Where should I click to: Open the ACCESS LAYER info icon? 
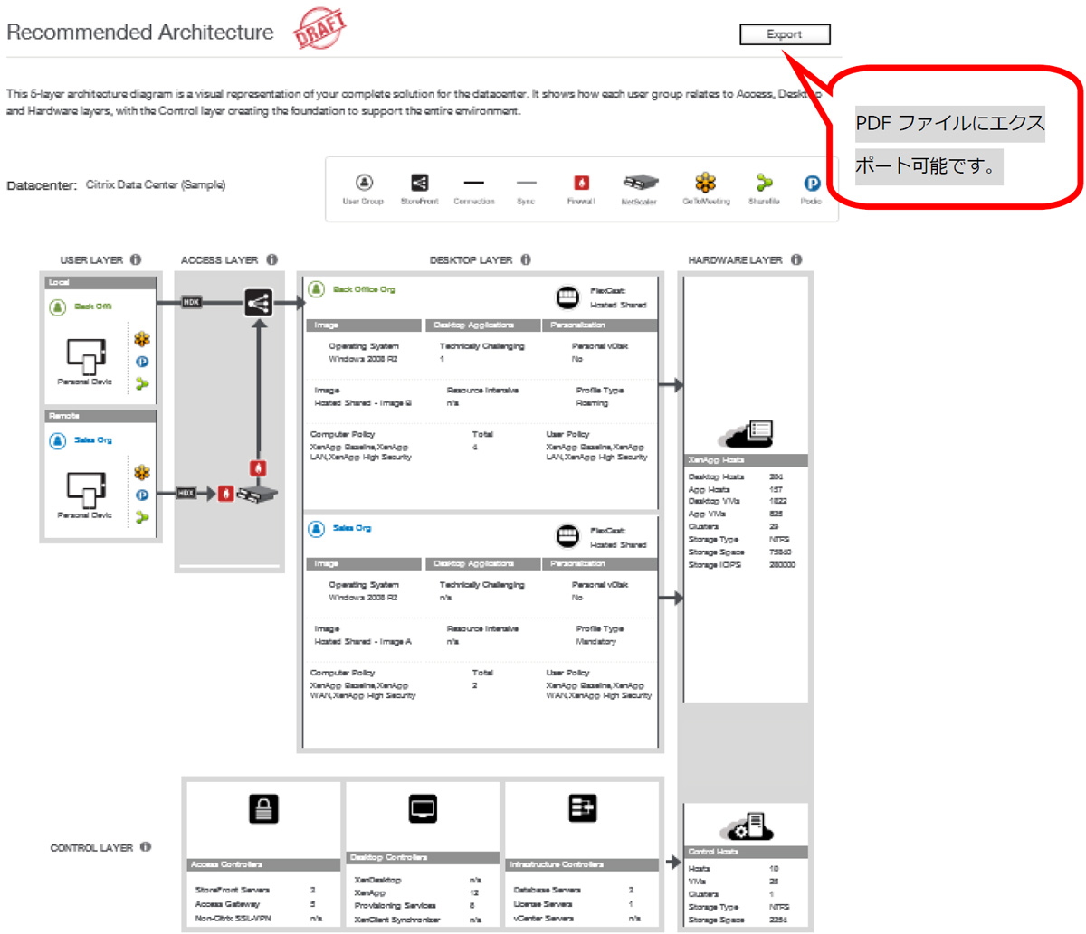(x=271, y=259)
